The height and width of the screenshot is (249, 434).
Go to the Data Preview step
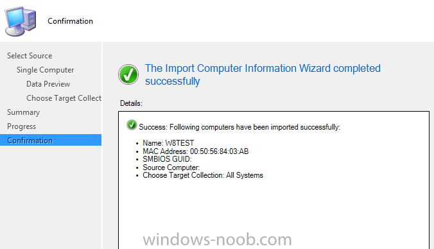48,84
